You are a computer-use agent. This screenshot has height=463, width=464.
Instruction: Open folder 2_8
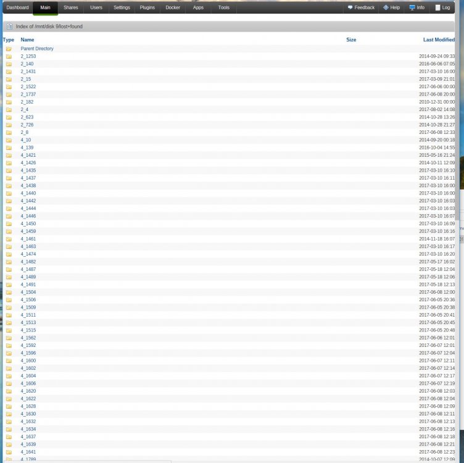click(25, 132)
